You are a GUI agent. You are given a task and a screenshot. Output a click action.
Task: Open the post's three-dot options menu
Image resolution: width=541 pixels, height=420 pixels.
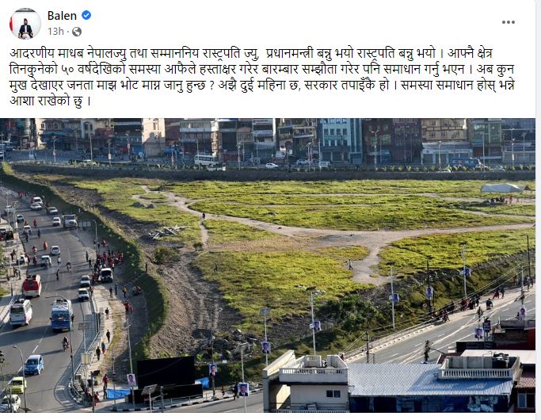[509, 22]
